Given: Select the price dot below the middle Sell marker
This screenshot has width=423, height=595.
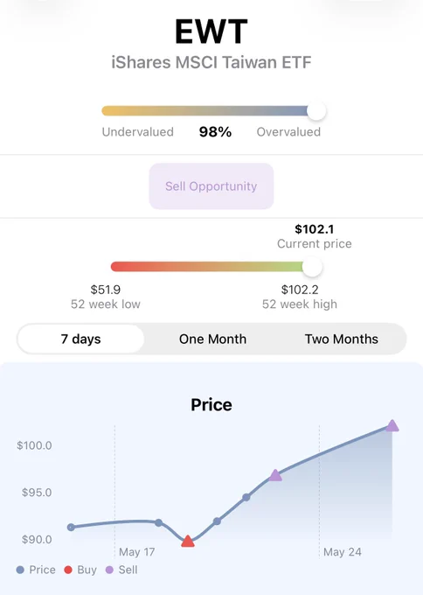Looking at the screenshot, I should click(246, 497).
